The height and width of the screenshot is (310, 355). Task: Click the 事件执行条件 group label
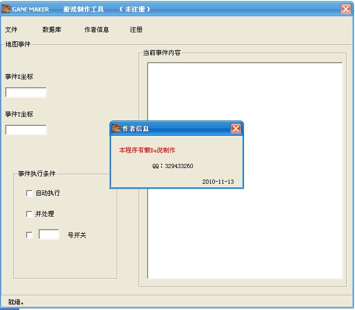[x=36, y=174]
